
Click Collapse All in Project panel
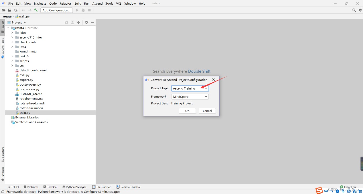[79, 23]
